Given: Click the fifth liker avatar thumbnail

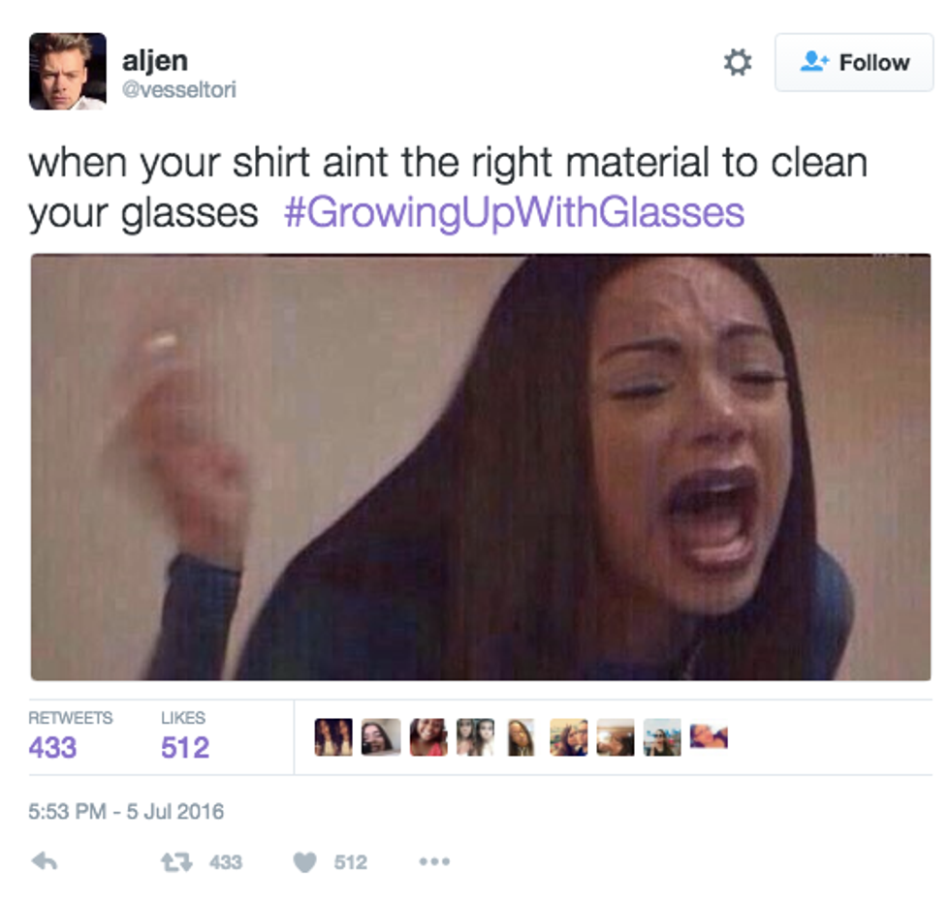Looking at the screenshot, I should tap(522, 737).
